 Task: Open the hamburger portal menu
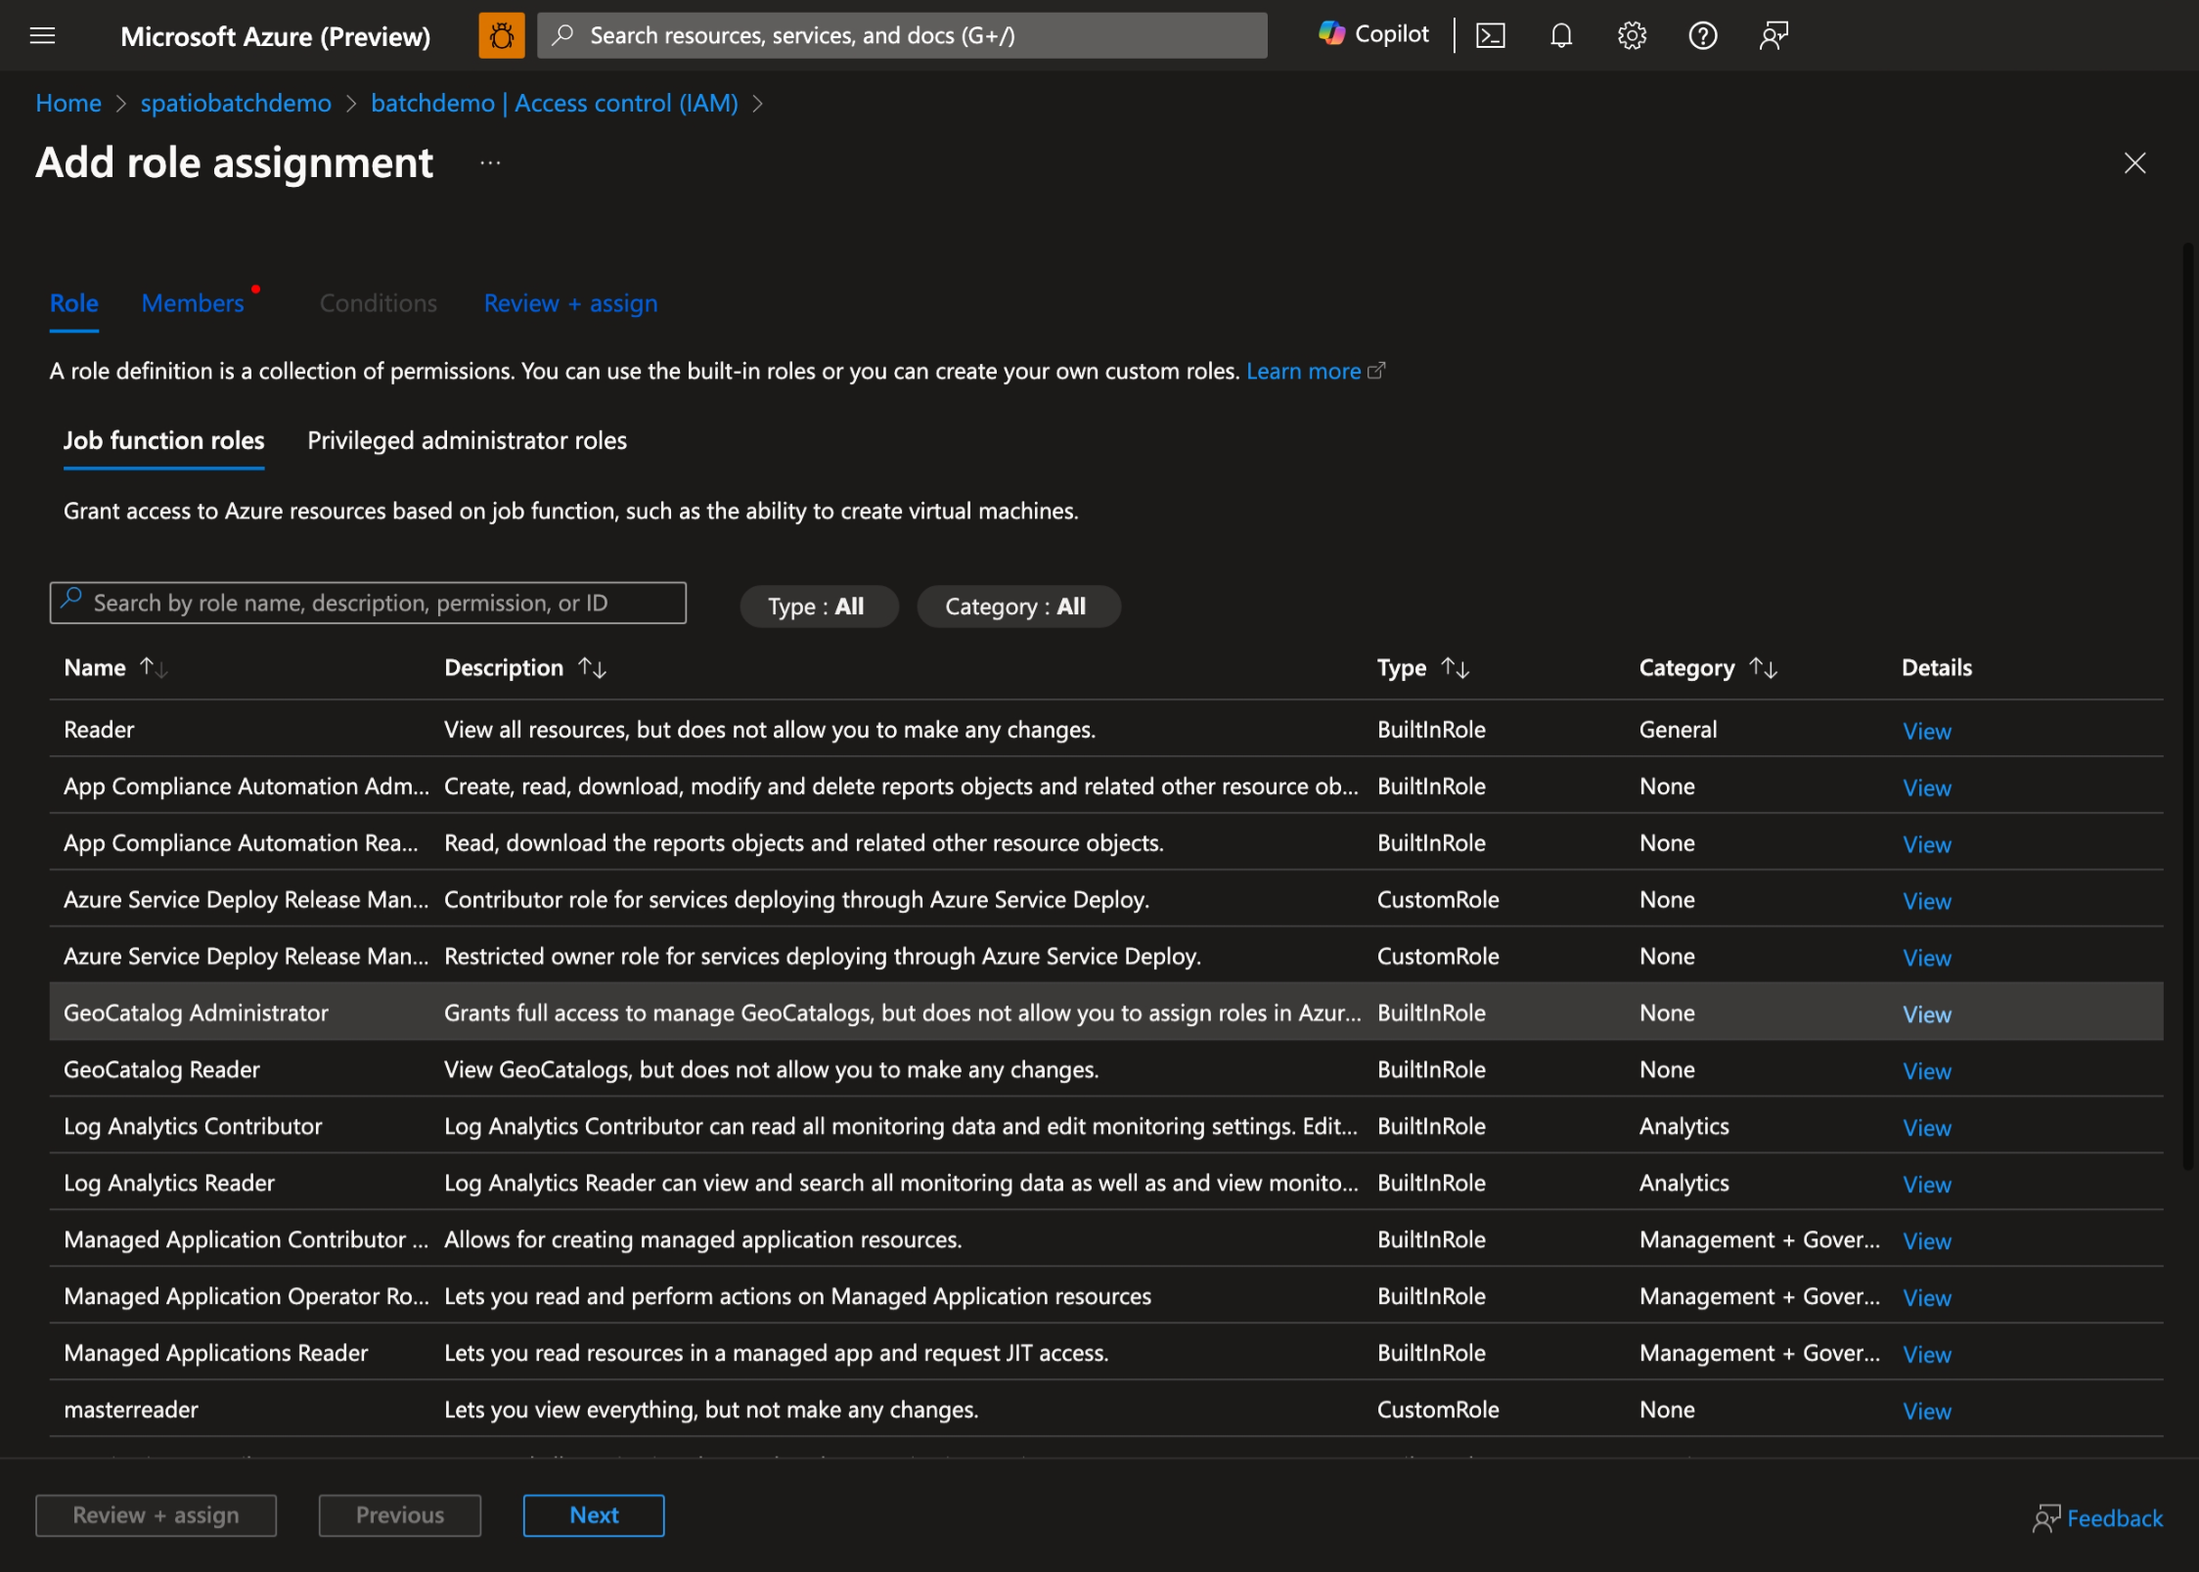click(42, 36)
